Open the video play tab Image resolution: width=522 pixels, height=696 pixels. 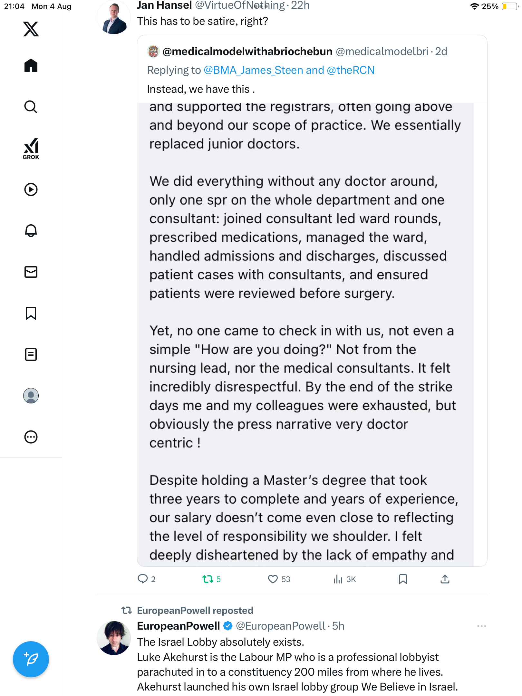[31, 189]
